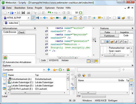
Task: Open the Farbe tab in Features
Action: click(x=107, y=32)
